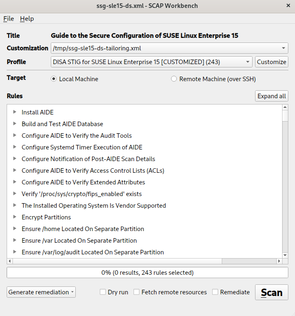295x316 pixels.
Task: Expand the Configure Systemd Timer Execution rule
Action: 15,147
